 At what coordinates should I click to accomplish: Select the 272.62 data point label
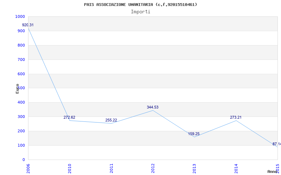click(x=70, y=118)
